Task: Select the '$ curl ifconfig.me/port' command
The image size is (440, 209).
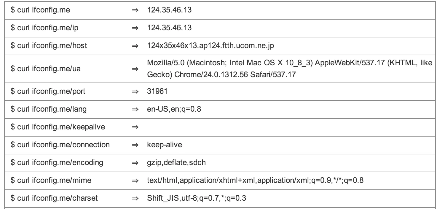Action: pyautogui.click(x=44, y=91)
